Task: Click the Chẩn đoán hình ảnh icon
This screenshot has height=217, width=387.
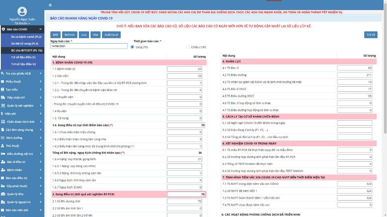Action: (3, 122)
